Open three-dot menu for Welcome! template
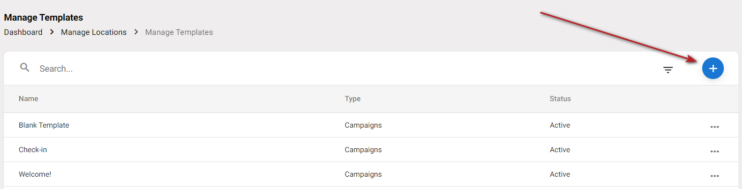Screen dimensions: 742x189 tap(714, 176)
